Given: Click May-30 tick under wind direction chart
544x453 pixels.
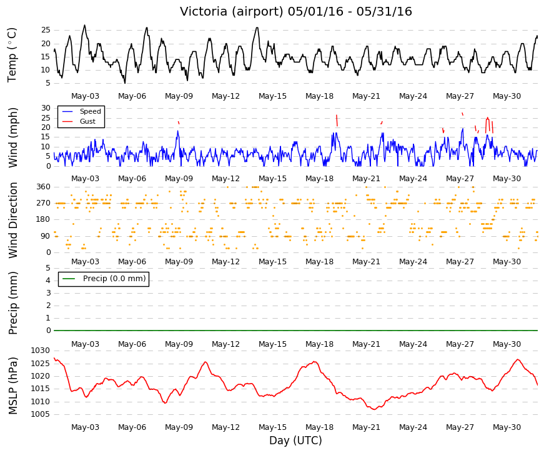Looking at the screenshot, I should pos(507,261).
